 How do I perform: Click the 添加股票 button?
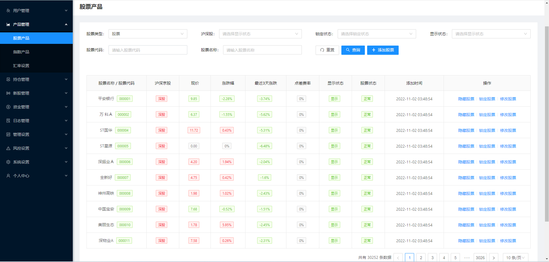click(x=383, y=50)
